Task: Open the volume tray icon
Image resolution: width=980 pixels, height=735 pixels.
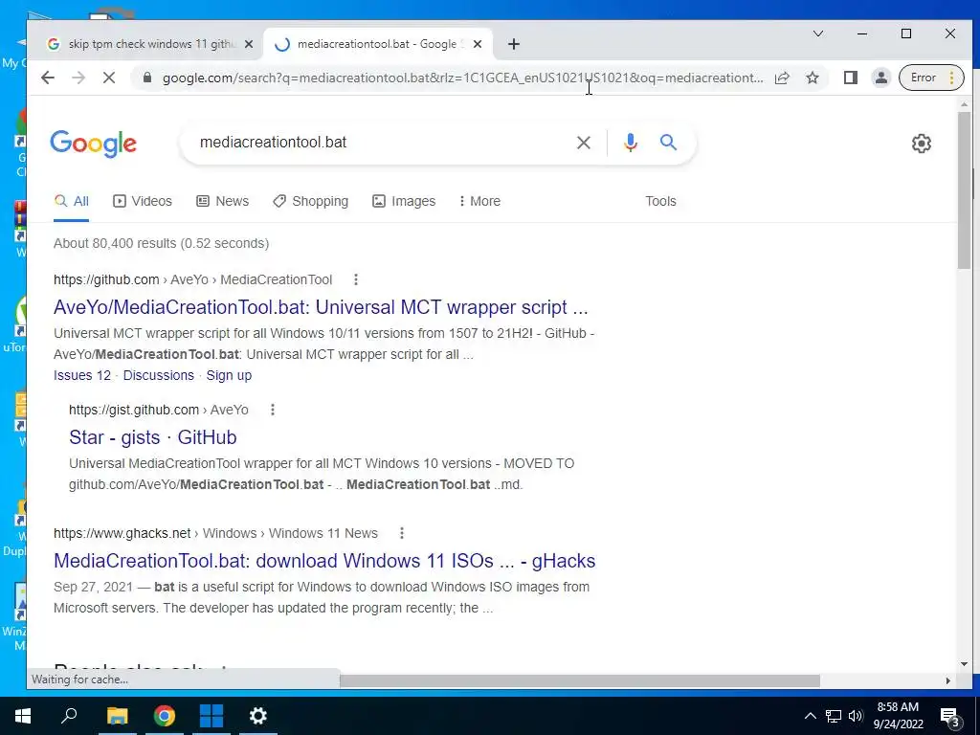Action: [856, 716]
